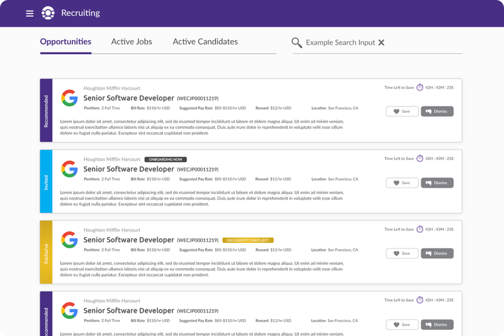Dismiss the Invited job opportunity
Viewport: 504px width, 336px height.
(x=437, y=183)
